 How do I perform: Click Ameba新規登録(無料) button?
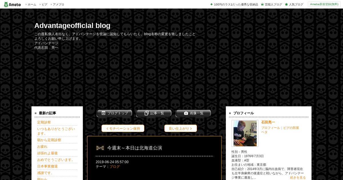(324, 4)
